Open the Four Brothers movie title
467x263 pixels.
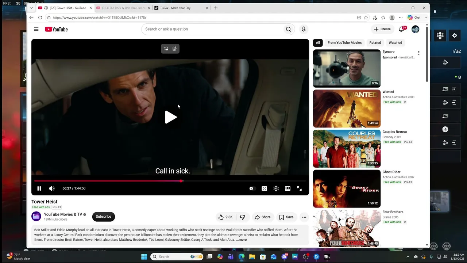(x=393, y=212)
